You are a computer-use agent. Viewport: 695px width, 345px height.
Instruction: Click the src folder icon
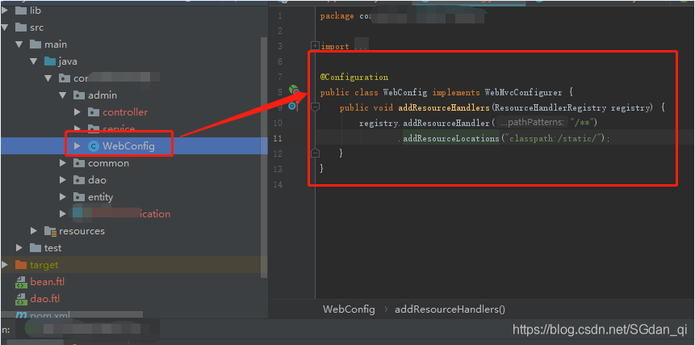21,27
